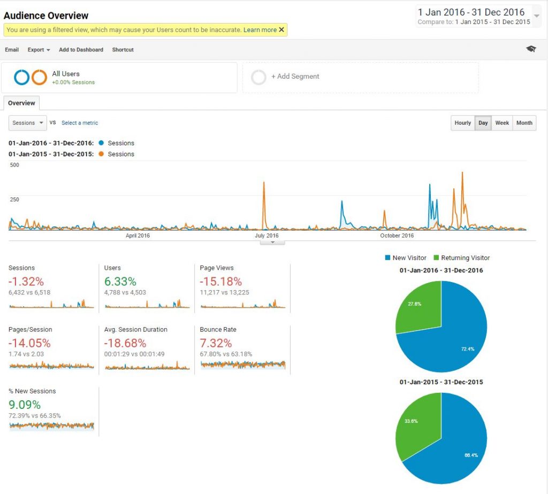The width and height of the screenshot is (548, 494).
Task: Click the Avg. Session Duration sparkline
Action: pyautogui.click(x=147, y=366)
